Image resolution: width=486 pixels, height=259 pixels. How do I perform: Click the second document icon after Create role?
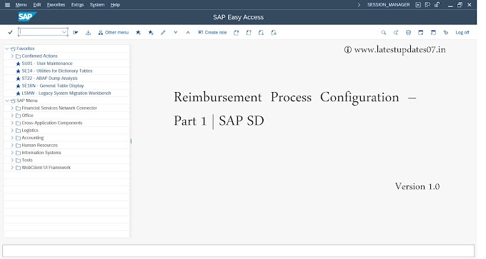249,33
